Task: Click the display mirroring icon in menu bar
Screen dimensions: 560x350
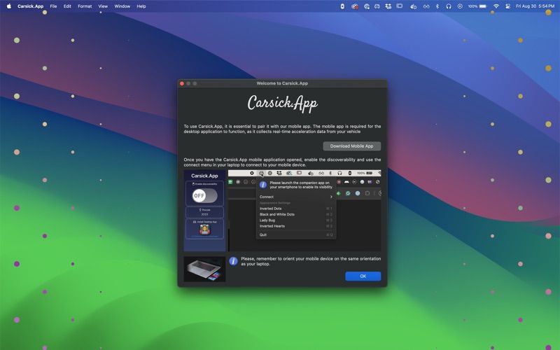Action: click(399, 6)
